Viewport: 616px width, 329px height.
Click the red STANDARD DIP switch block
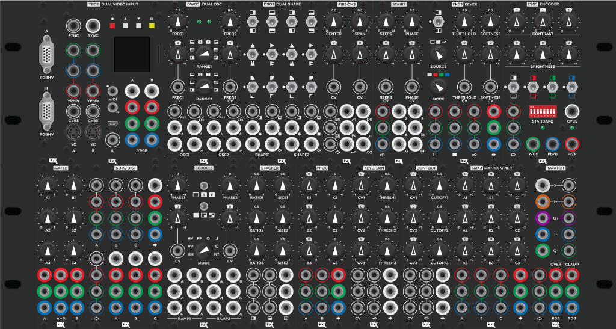click(x=541, y=112)
